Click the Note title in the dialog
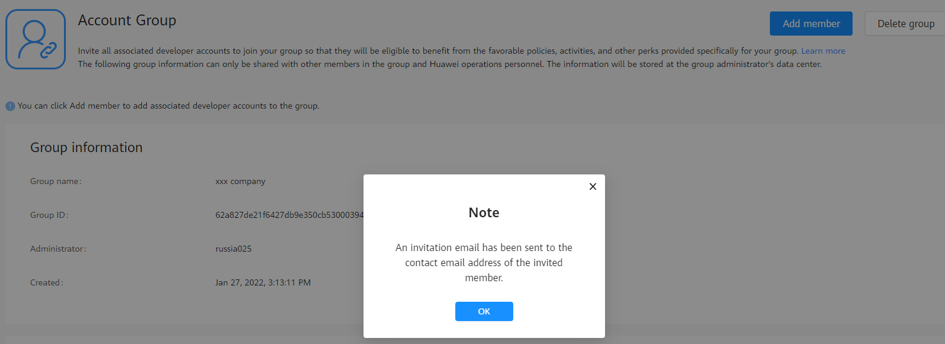The image size is (945, 344). pos(484,212)
